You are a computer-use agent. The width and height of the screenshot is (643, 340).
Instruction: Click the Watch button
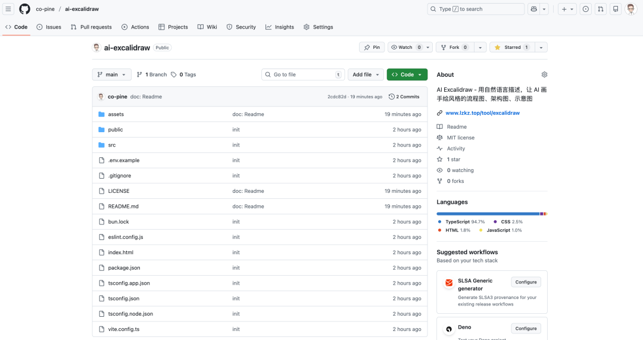pos(405,47)
